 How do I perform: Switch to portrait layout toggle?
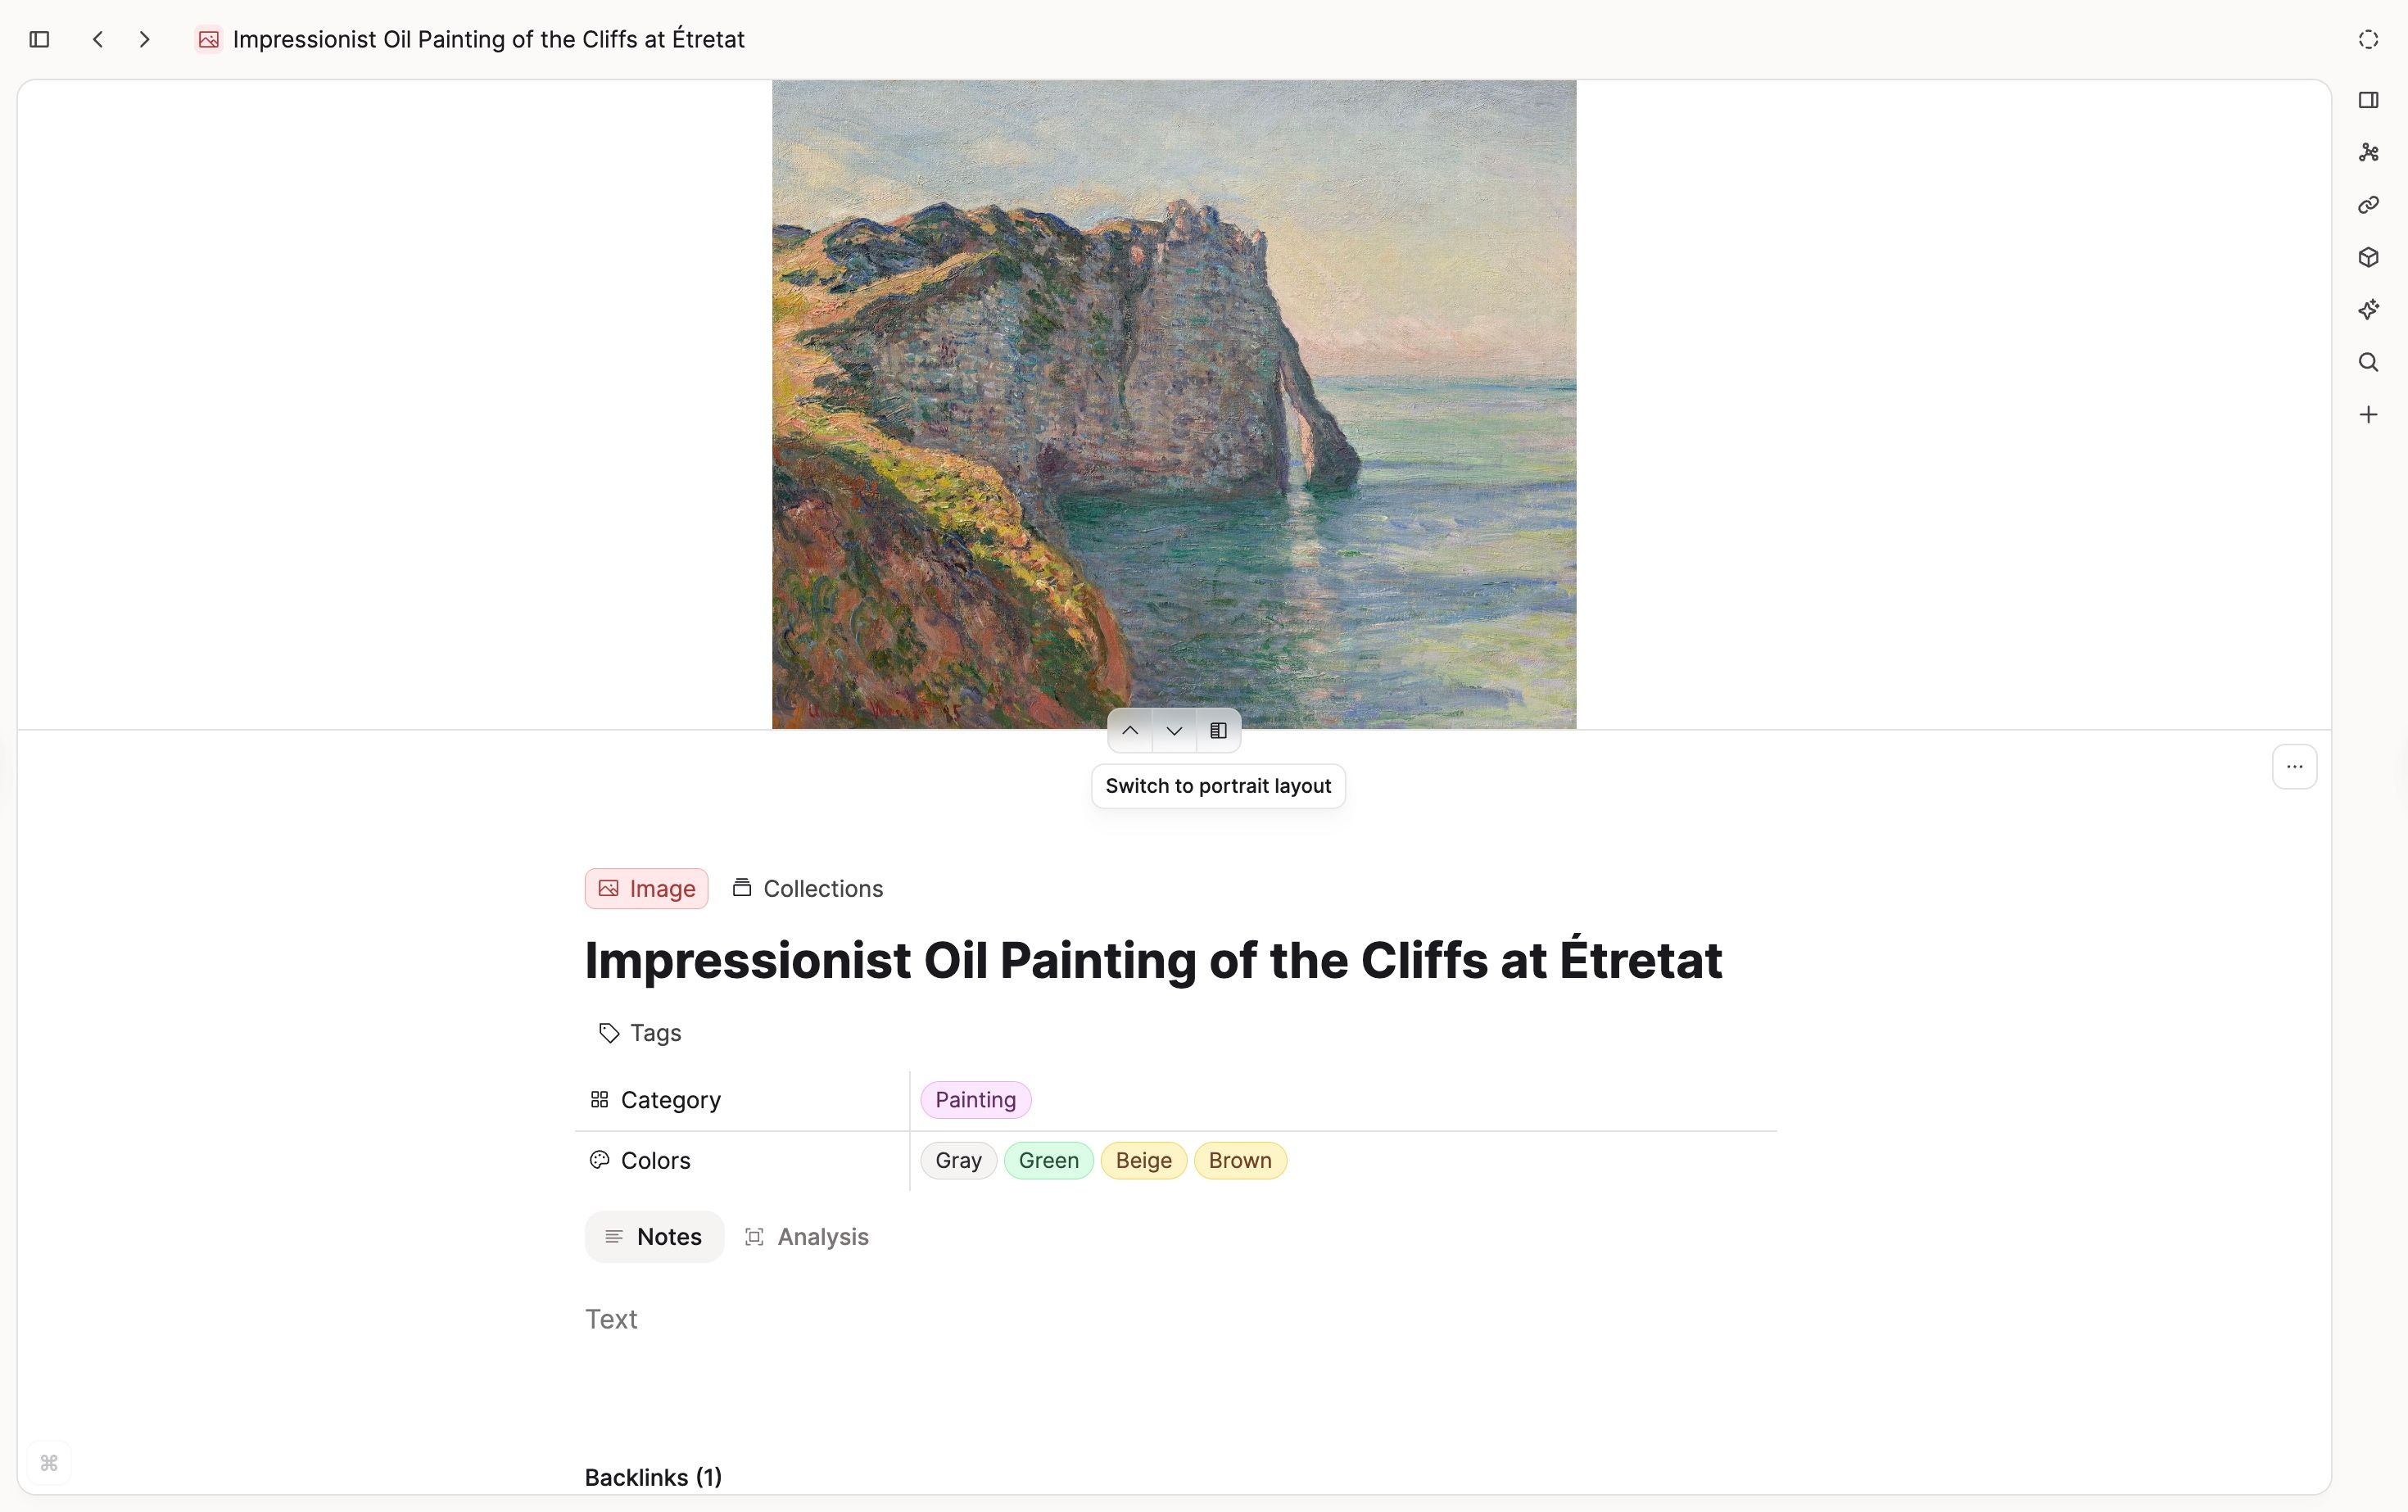click(1218, 731)
